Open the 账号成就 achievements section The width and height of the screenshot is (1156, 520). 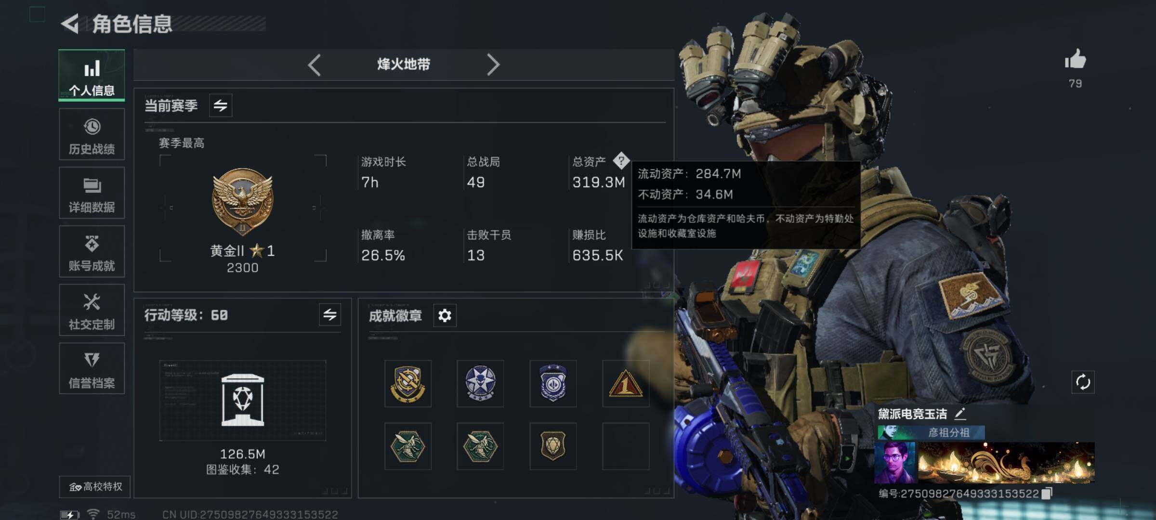(92, 251)
